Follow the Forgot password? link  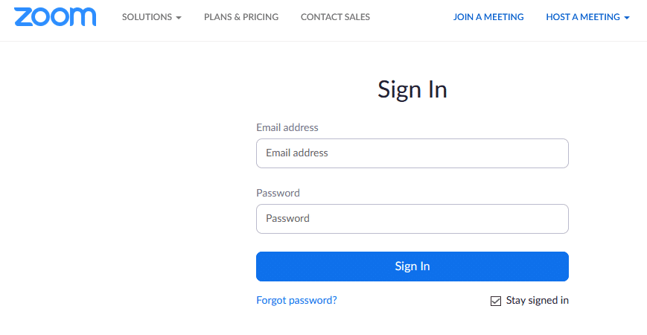click(x=296, y=300)
